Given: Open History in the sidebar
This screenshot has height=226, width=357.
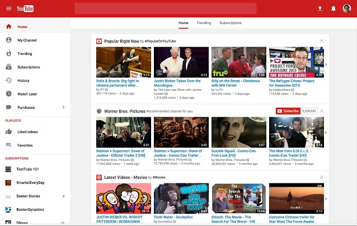Looking at the screenshot, I should [x=24, y=81].
